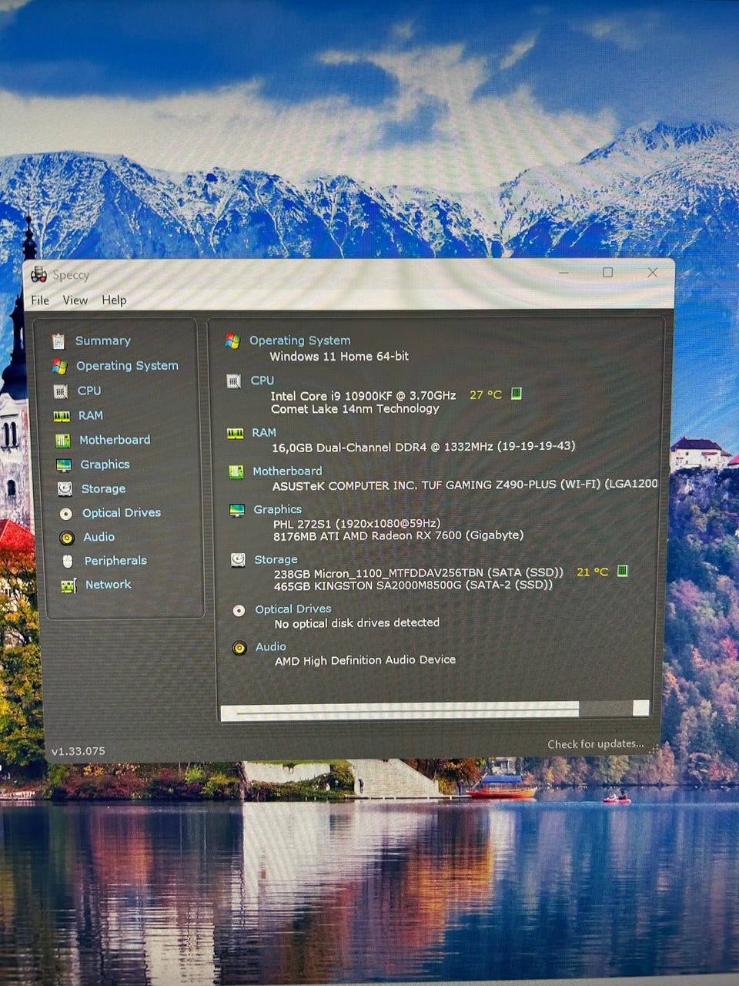Click the Network icon in sidebar

click(69, 586)
